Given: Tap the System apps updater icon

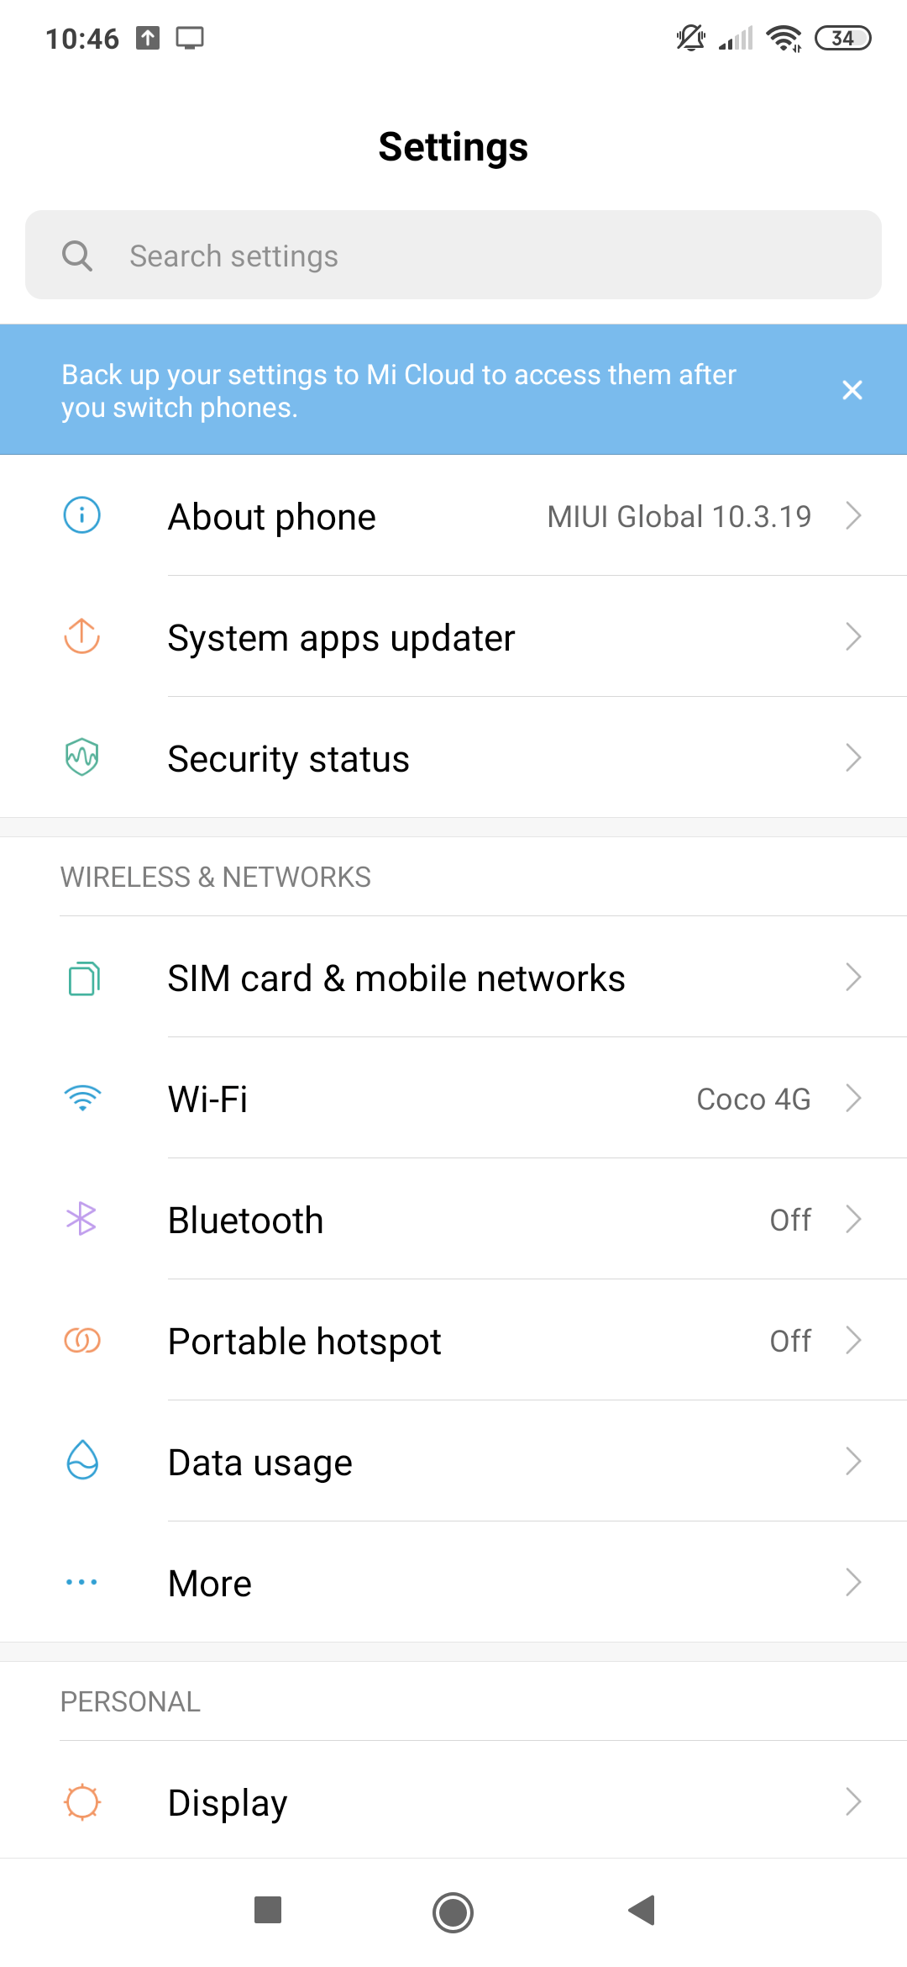Looking at the screenshot, I should pos(82,636).
